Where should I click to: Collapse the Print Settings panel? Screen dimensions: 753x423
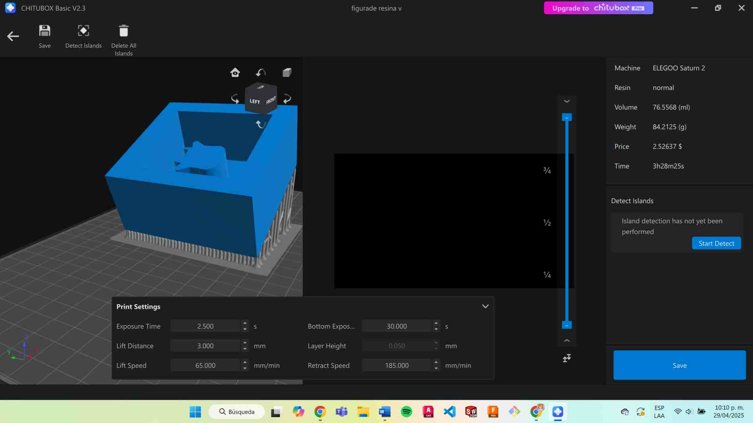[x=485, y=307]
